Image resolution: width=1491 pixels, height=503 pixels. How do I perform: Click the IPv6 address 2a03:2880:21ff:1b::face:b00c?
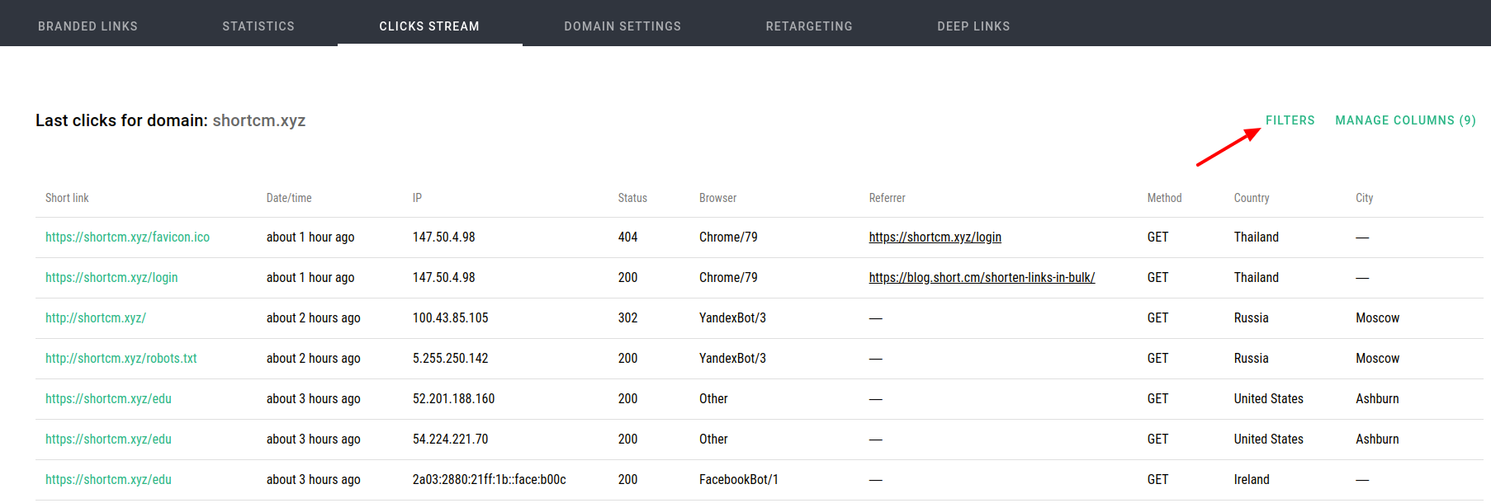point(490,480)
